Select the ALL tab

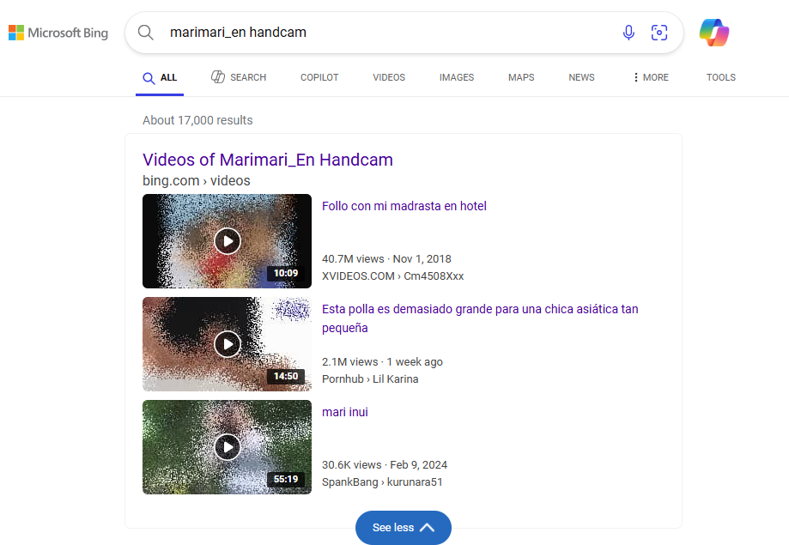pos(160,77)
